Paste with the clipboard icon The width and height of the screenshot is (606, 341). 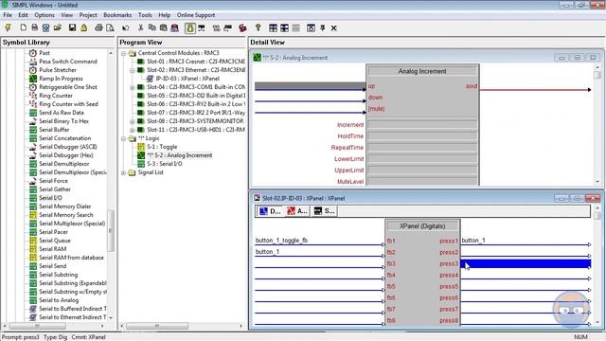pos(164,27)
